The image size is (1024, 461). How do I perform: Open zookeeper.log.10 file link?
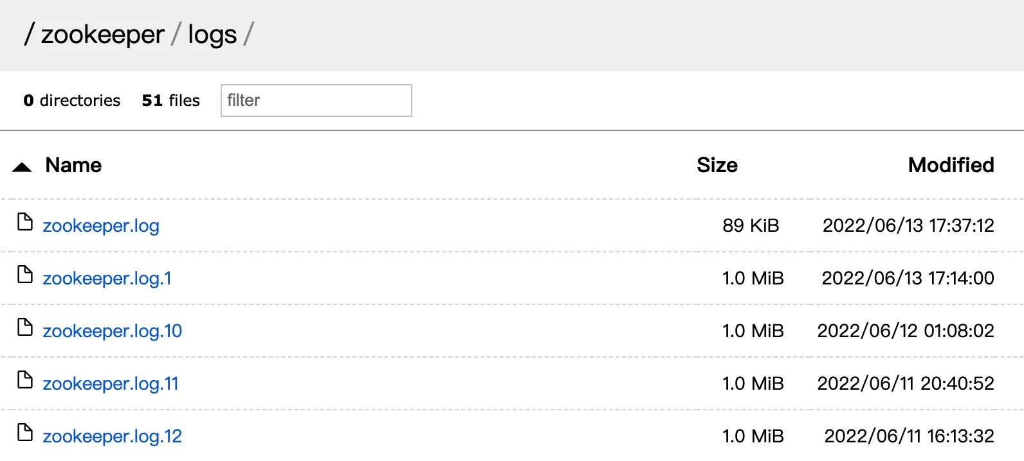coord(112,331)
